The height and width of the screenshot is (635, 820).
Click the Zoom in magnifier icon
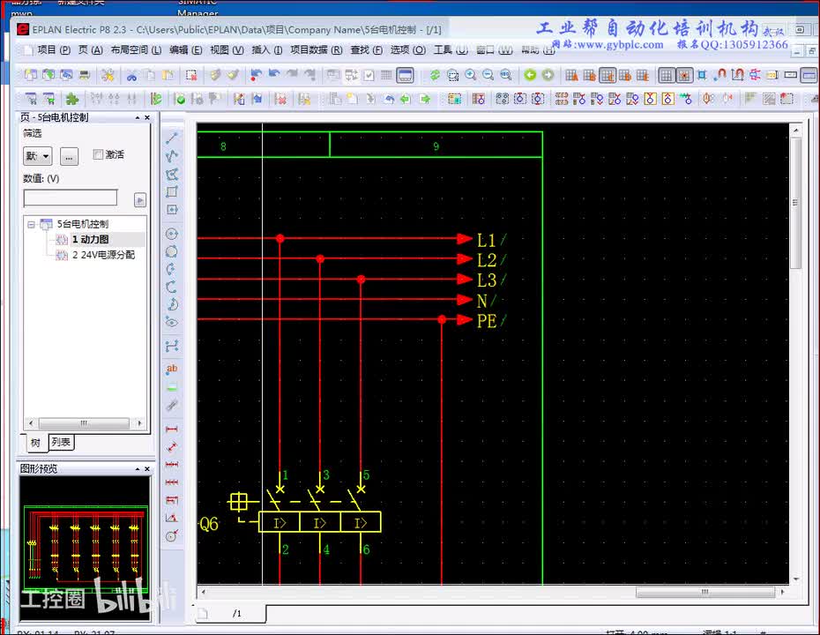471,76
